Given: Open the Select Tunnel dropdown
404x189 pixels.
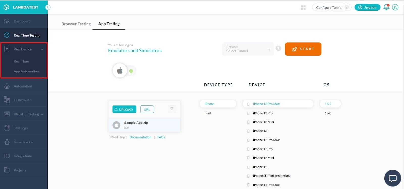Looking at the screenshot, I should pyautogui.click(x=248, y=49).
